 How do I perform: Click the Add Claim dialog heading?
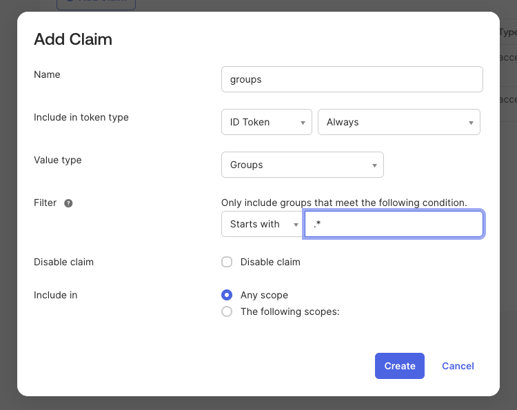[73, 39]
